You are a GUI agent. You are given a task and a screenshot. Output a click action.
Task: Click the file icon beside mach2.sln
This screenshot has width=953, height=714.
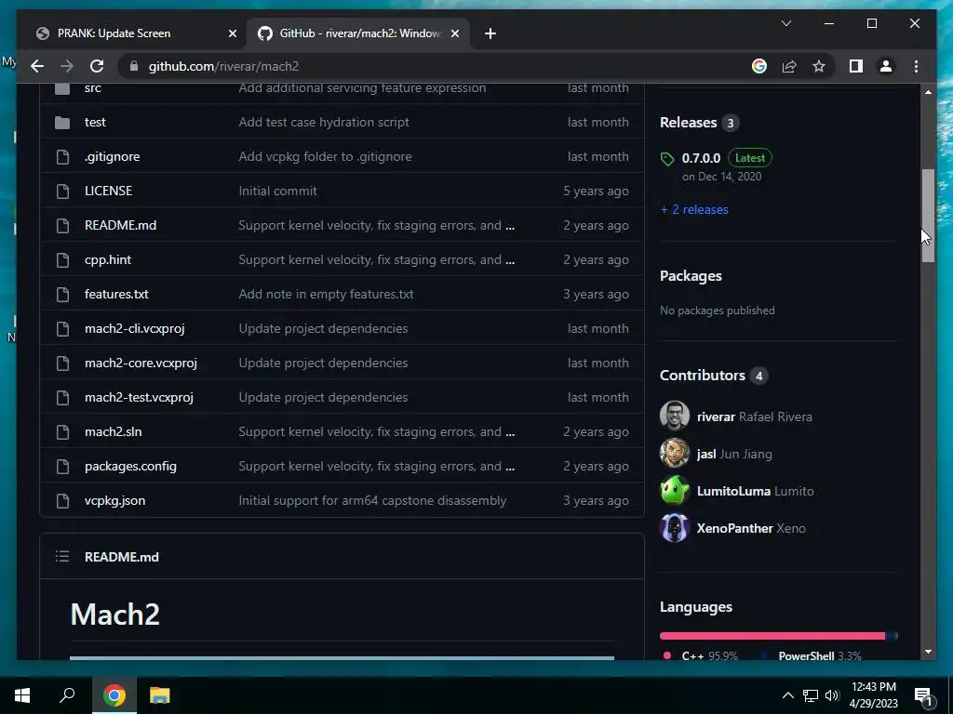[62, 432]
